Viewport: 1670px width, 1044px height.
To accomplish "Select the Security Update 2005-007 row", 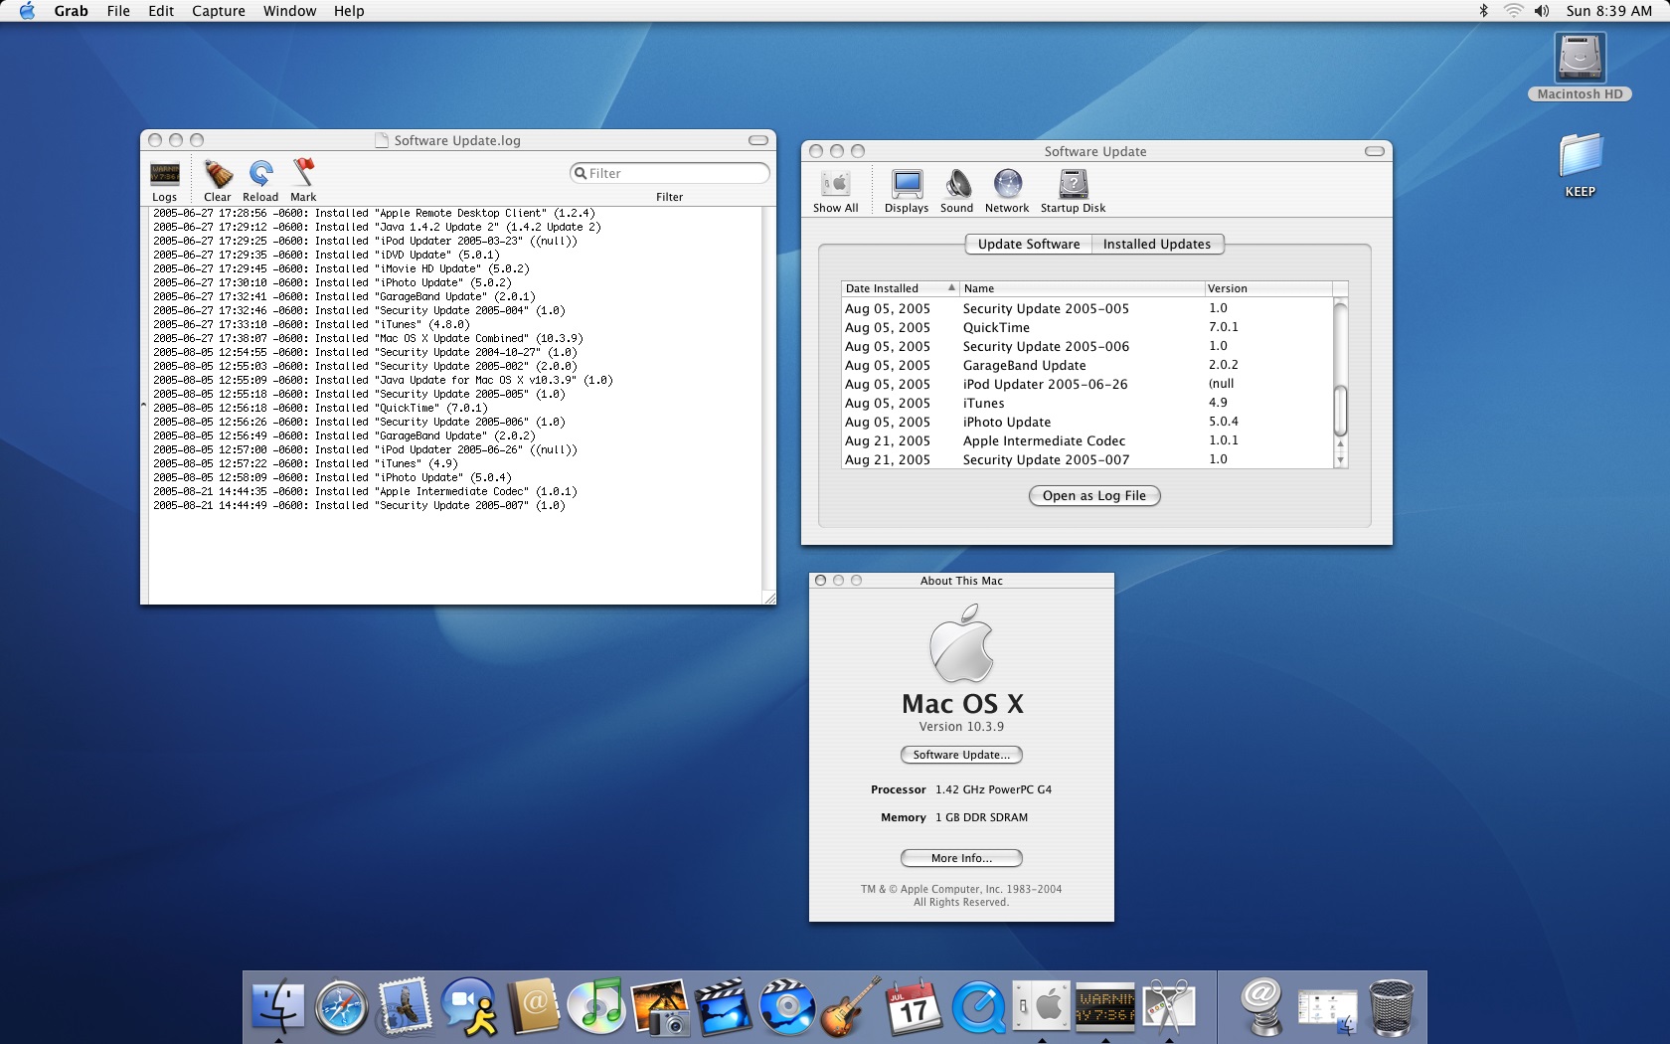I will [x=1086, y=459].
